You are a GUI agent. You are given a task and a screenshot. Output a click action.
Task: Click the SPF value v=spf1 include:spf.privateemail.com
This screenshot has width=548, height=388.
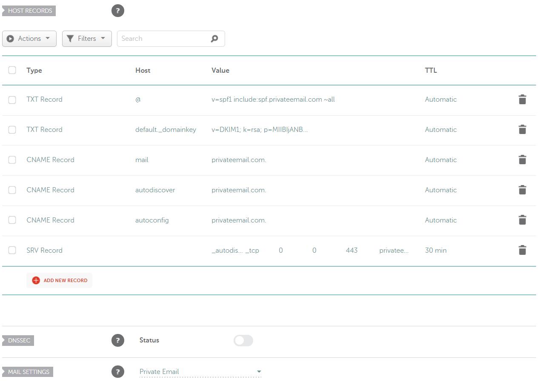point(273,100)
